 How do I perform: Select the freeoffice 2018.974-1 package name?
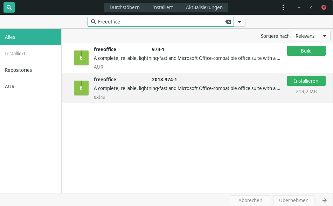click(105, 80)
